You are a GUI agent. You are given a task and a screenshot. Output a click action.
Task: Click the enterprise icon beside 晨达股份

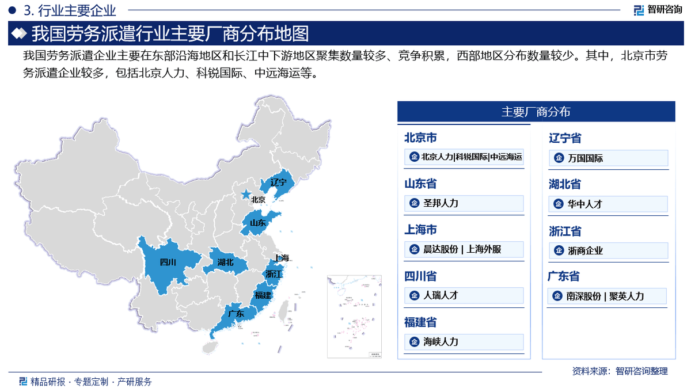tap(414, 249)
